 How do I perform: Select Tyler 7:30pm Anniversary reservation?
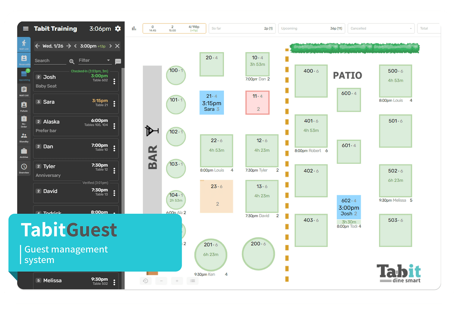76,170
